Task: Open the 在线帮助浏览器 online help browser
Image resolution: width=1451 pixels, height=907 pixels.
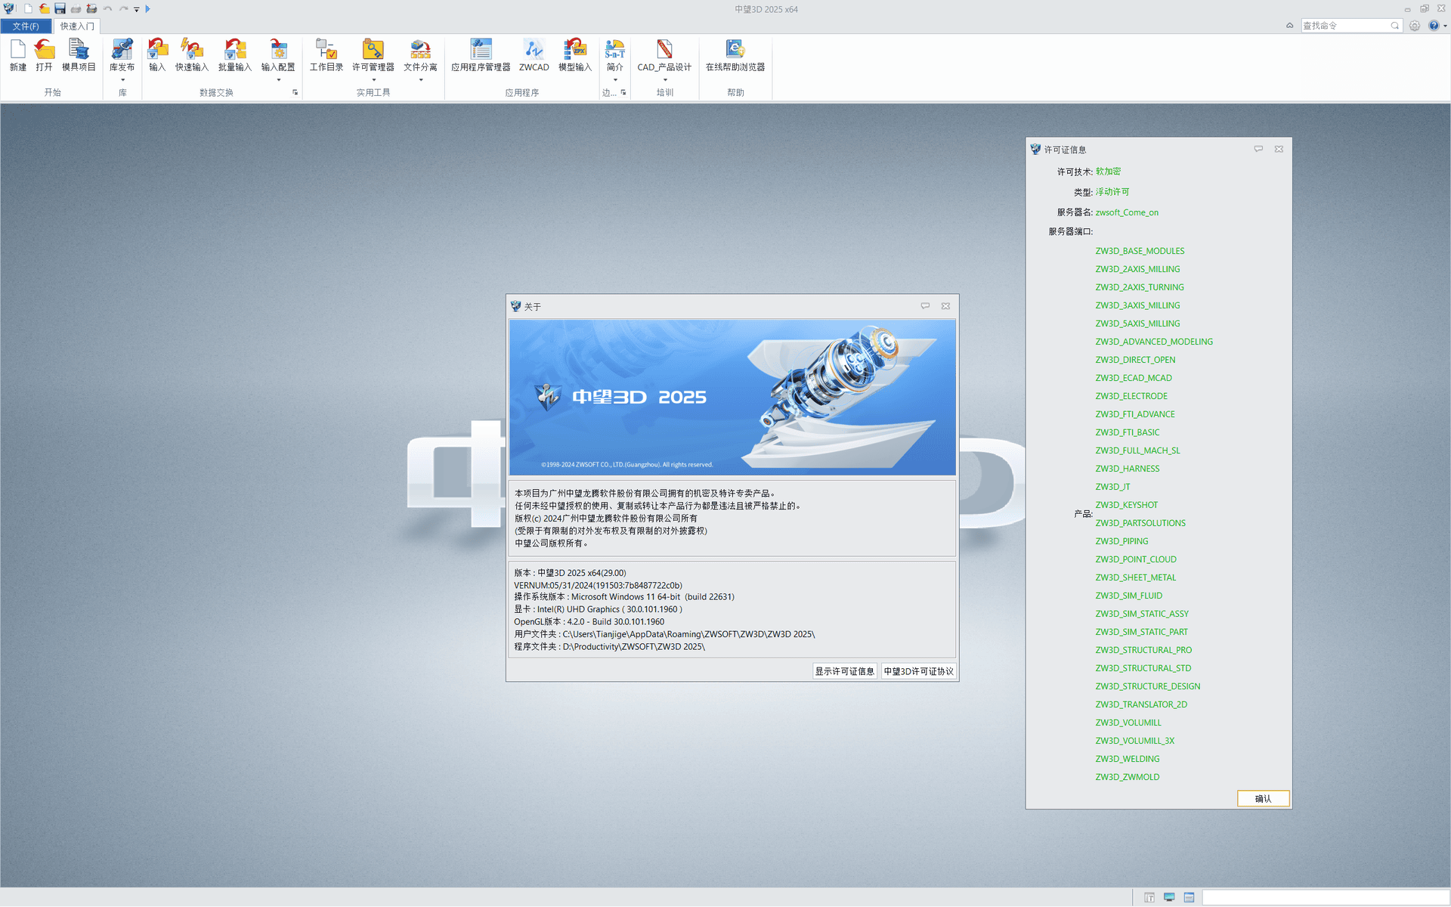Action: (735, 50)
